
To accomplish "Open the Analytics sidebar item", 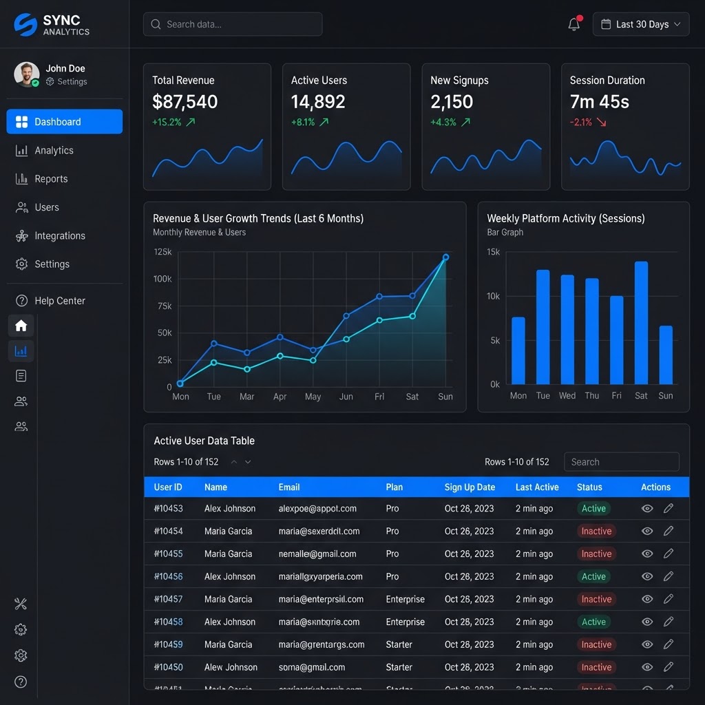I will tap(64, 150).
